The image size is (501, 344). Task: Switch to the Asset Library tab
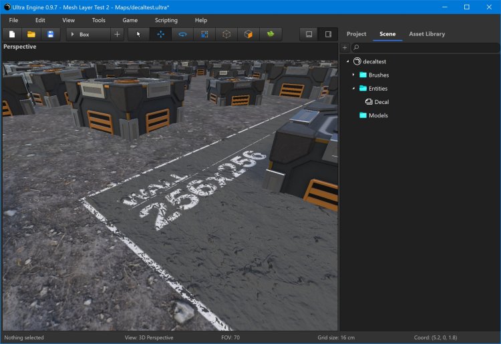[x=427, y=34]
